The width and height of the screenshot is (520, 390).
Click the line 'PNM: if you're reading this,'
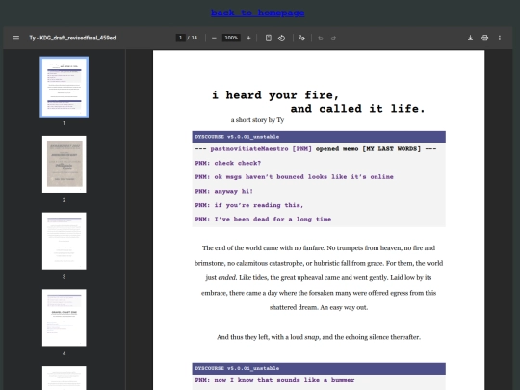pos(249,205)
